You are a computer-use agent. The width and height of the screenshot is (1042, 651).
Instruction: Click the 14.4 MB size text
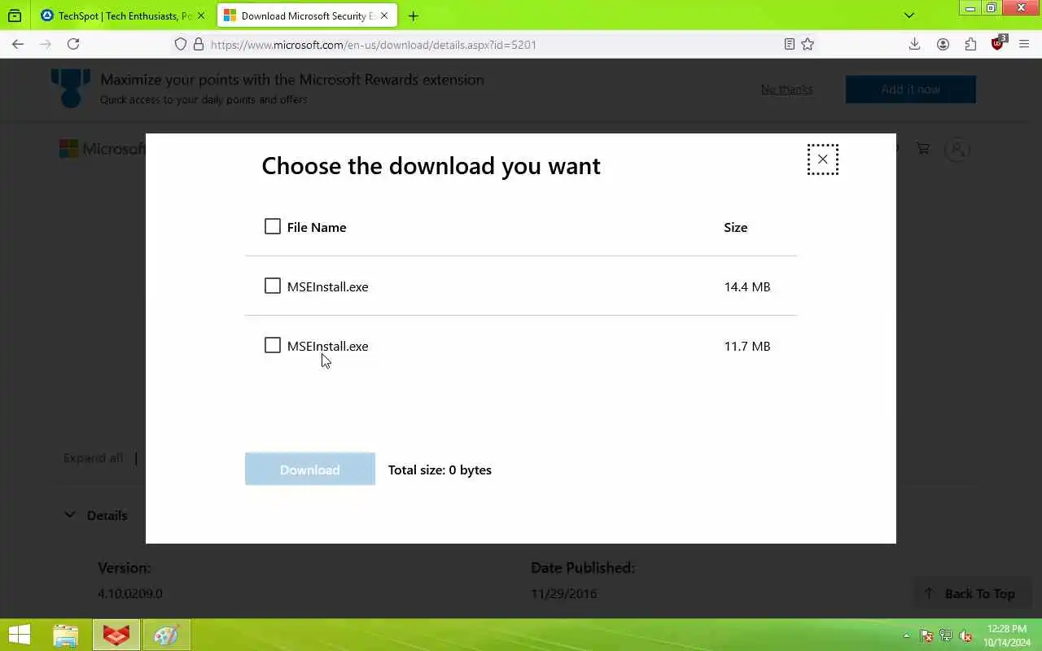[747, 286]
